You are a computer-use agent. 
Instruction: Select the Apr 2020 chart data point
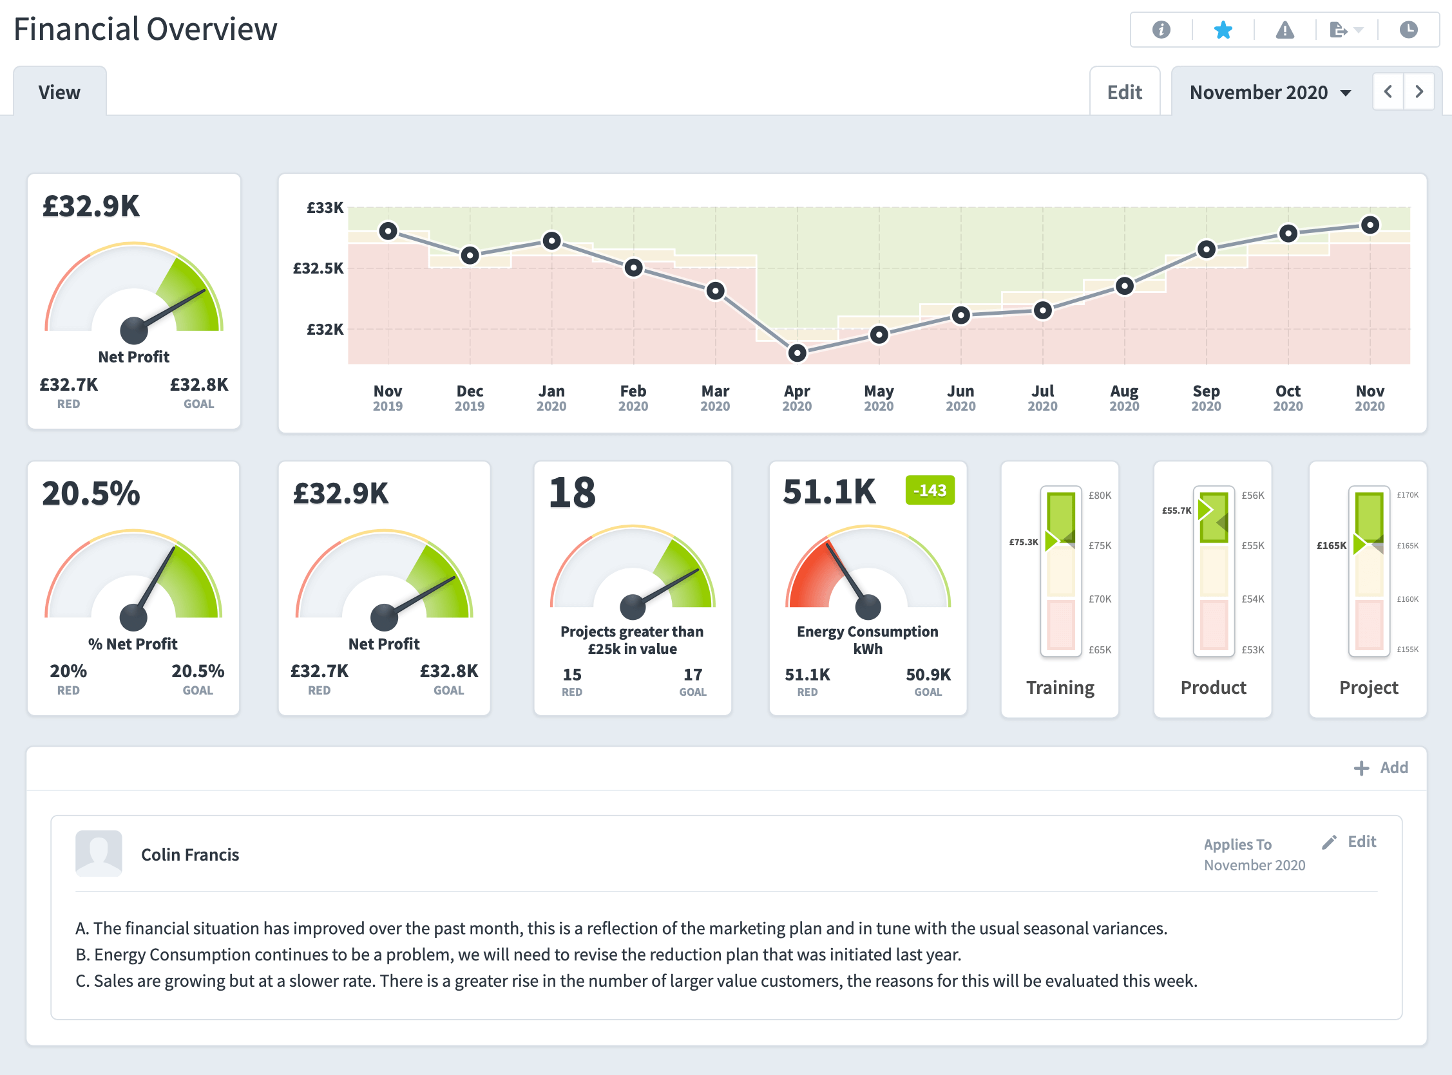797,353
